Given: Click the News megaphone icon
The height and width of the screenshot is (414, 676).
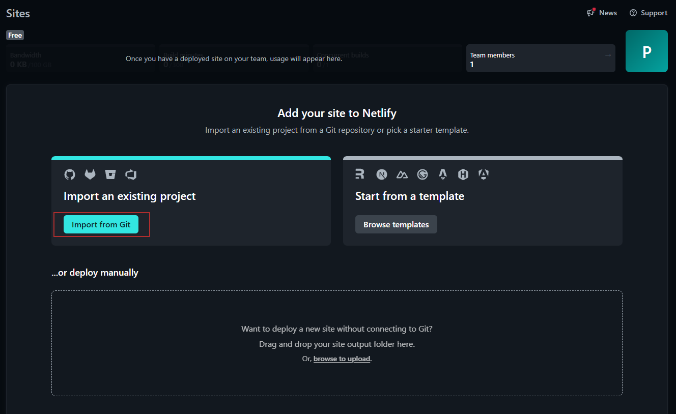Looking at the screenshot, I should tap(591, 13).
